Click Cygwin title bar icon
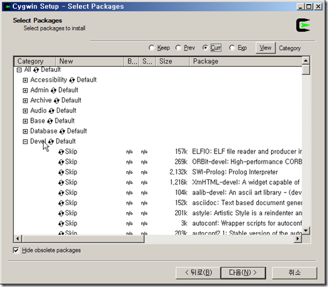This screenshot has width=328, height=287. (x=8, y=6)
